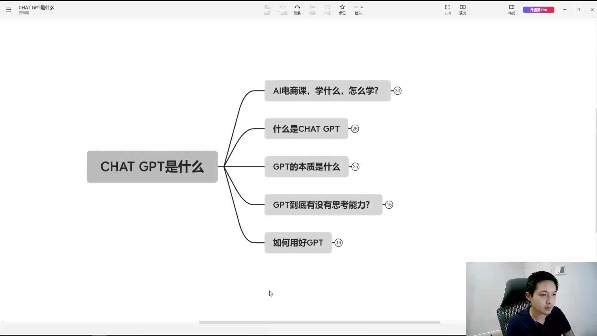This screenshot has width=597, height=336.
Task: Click the Summary (概要) toolbar icon
Action: click(x=312, y=10)
